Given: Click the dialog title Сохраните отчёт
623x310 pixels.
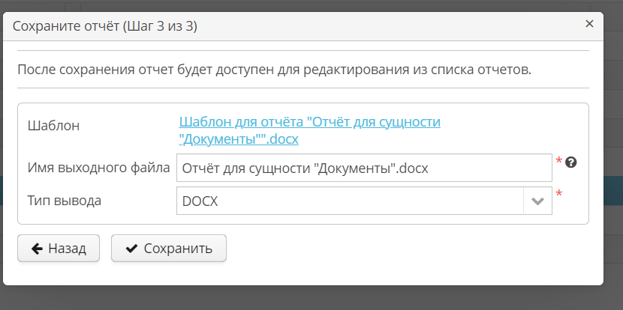Looking at the screenshot, I should point(105,26).
